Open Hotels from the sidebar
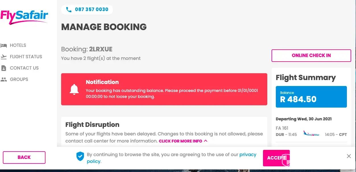 [x=18, y=45]
